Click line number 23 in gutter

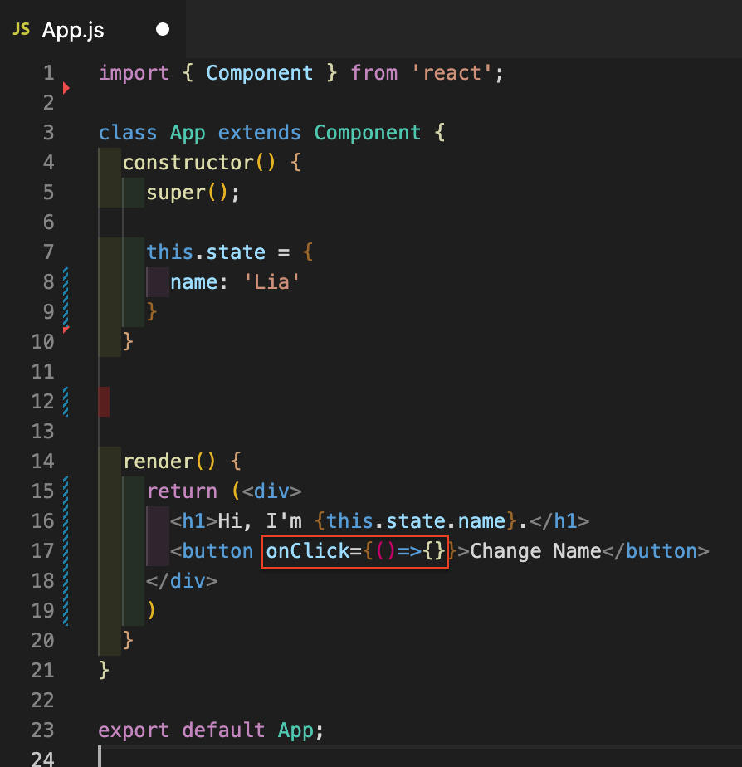coord(43,730)
